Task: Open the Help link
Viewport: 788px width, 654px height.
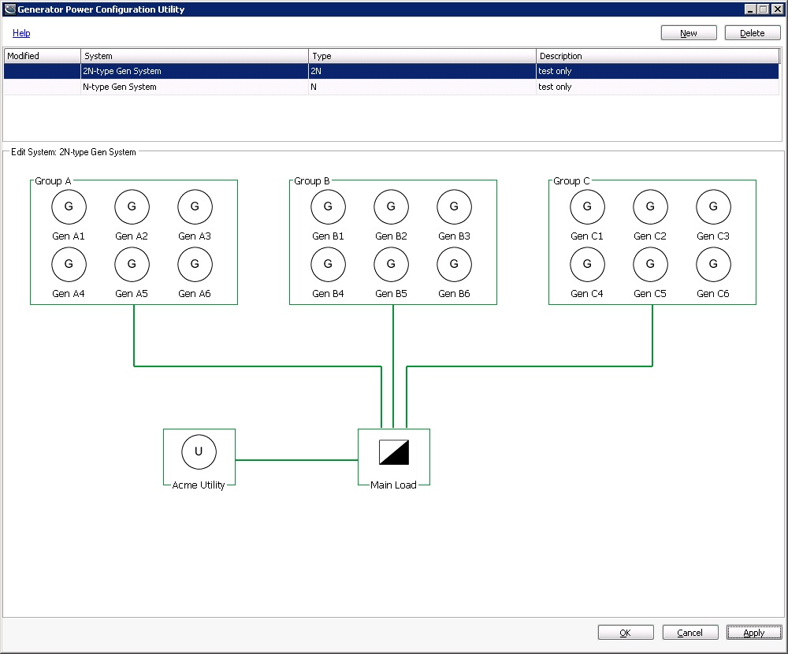Action: click(x=21, y=33)
